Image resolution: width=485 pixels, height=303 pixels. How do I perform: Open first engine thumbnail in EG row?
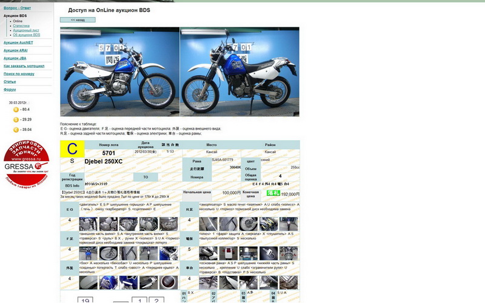[x=88, y=224]
